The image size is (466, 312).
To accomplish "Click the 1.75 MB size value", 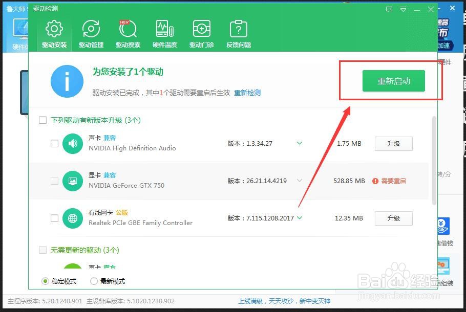I will [x=349, y=144].
